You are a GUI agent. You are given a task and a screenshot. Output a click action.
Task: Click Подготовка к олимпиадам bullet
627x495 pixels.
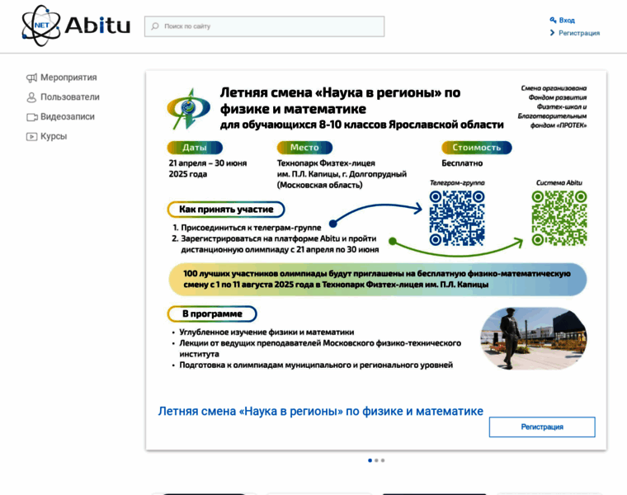(x=316, y=365)
